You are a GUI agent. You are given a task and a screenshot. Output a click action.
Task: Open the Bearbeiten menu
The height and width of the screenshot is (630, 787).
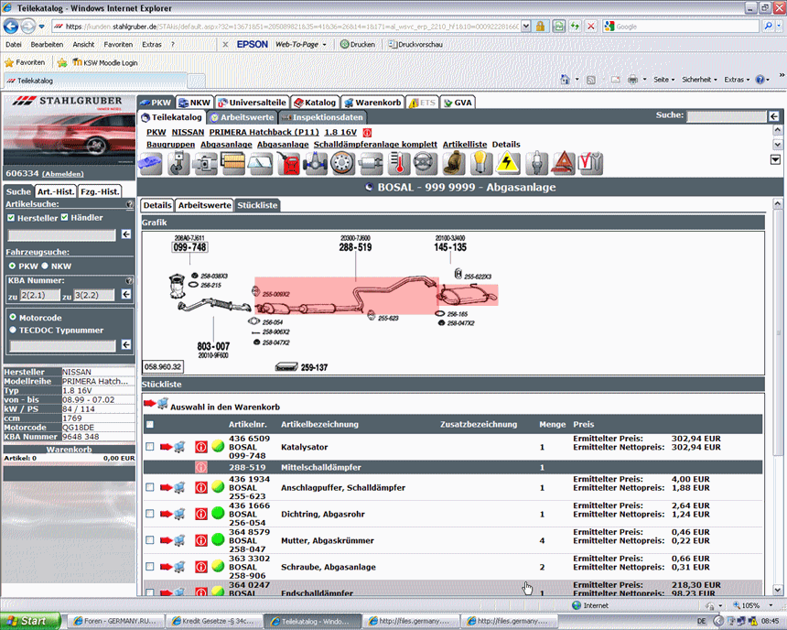tap(47, 44)
